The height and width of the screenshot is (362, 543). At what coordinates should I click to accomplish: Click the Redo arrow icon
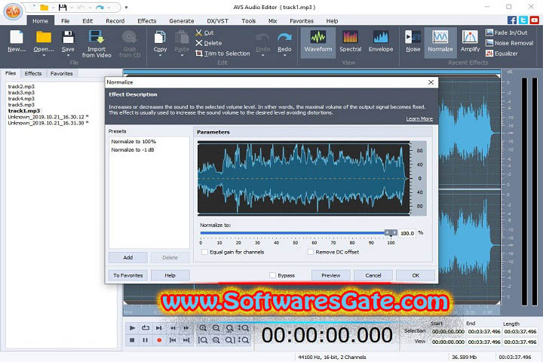[x=284, y=37]
